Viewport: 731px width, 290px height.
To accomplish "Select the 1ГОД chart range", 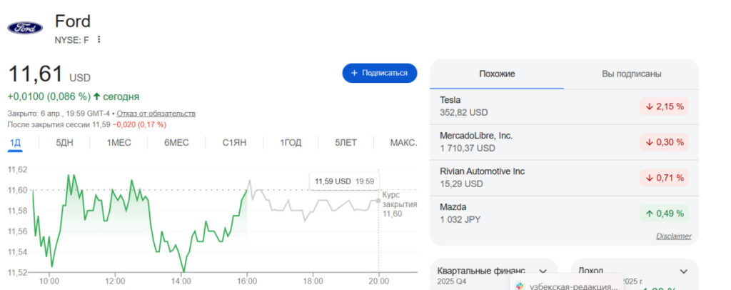I will coord(291,143).
